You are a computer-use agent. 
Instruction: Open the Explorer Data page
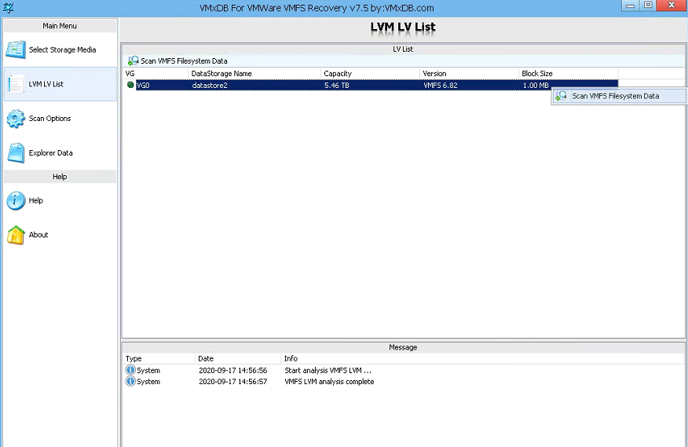click(x=60, y=153)
